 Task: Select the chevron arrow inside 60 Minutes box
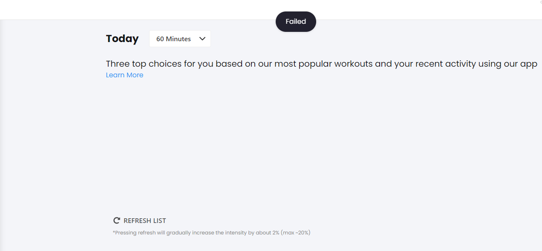[202, 39]
